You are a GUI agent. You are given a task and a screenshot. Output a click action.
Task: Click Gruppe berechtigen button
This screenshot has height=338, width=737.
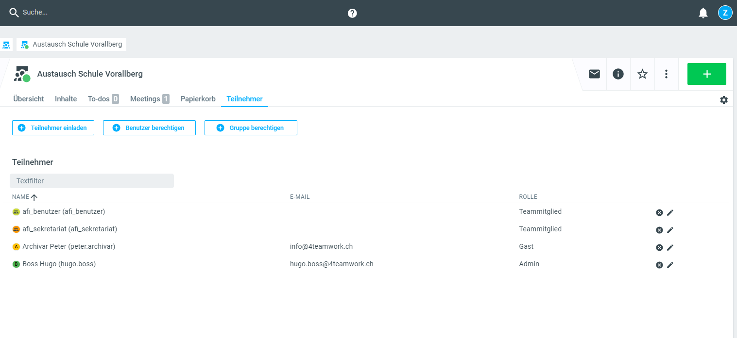tap(251, 128)
